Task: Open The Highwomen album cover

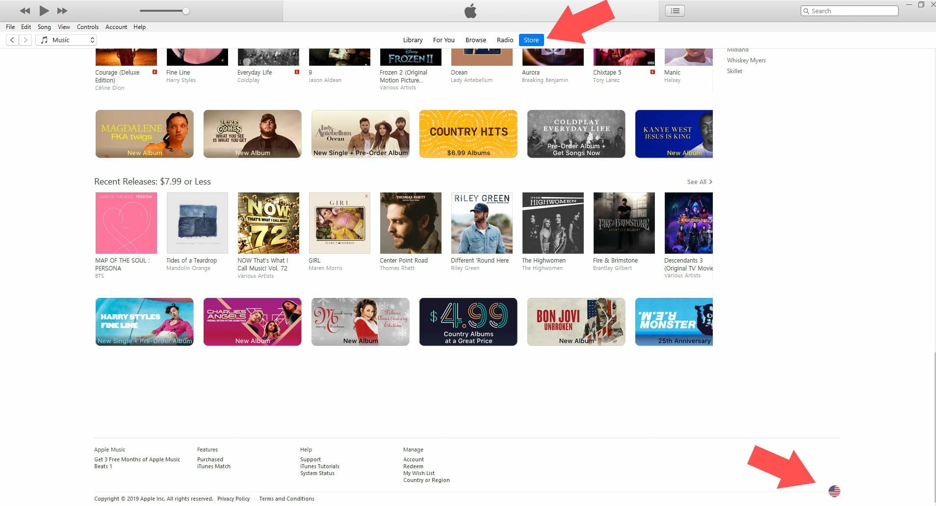Action: [x=553, y=223]
